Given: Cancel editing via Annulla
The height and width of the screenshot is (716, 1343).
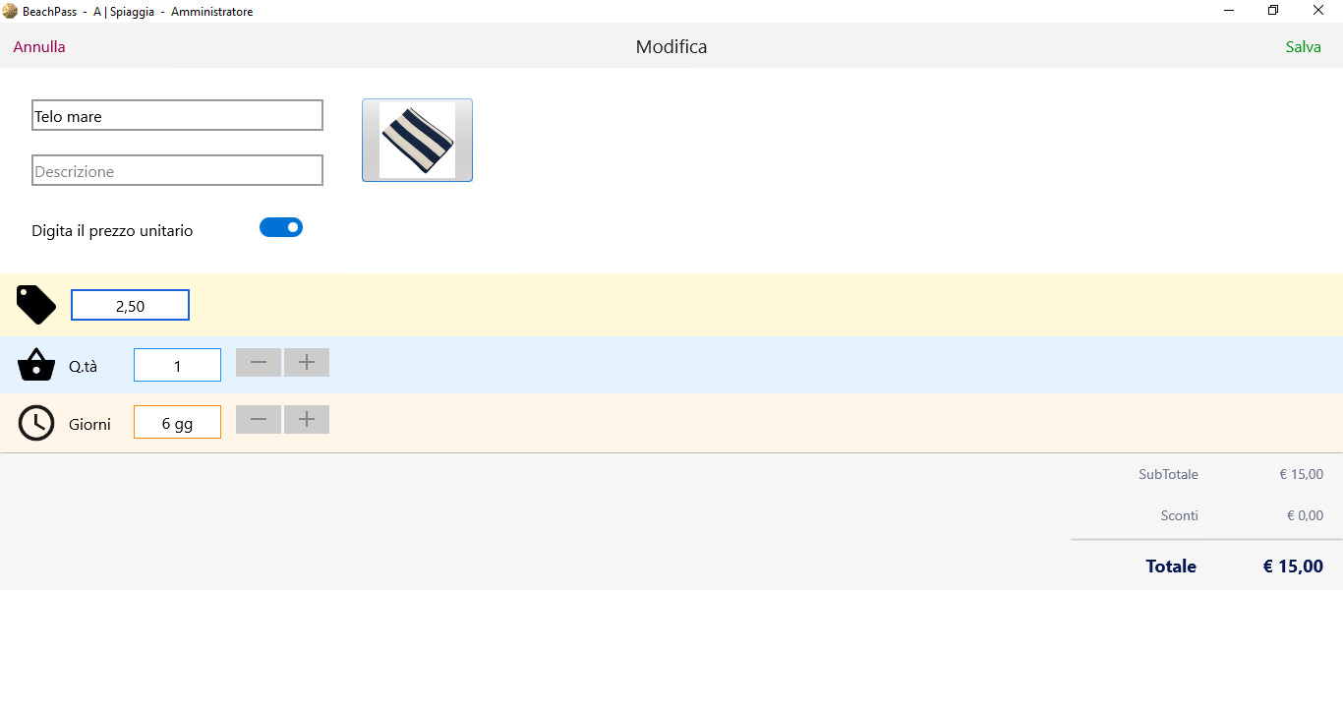Looking at the screenshot, I should 39,46.
